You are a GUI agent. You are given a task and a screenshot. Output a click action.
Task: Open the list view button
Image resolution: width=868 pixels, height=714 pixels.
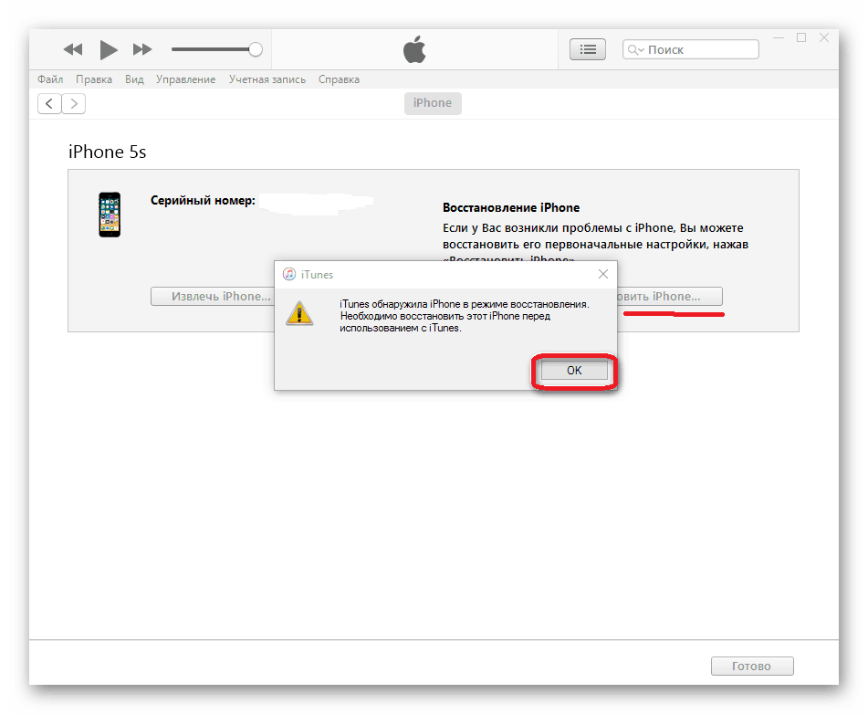[588, 49]
